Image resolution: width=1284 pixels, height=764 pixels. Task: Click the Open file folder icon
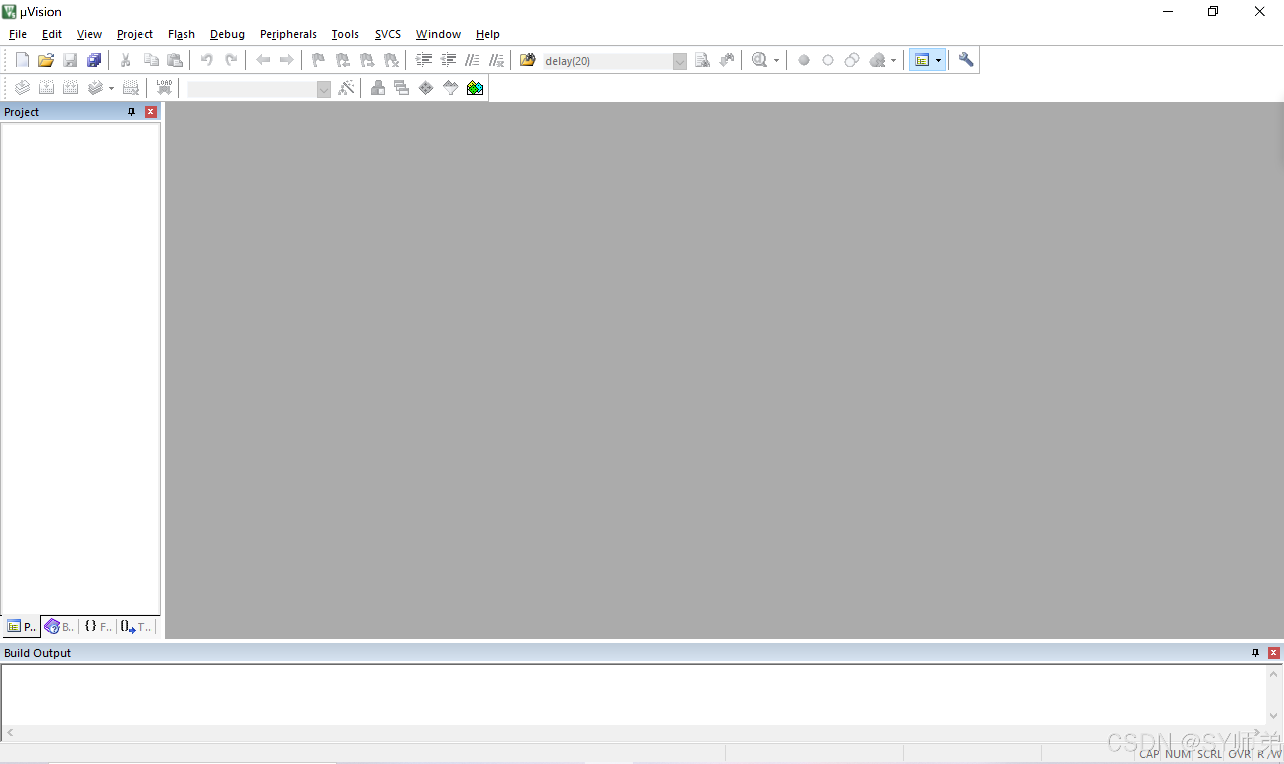[x=46, y=60]
